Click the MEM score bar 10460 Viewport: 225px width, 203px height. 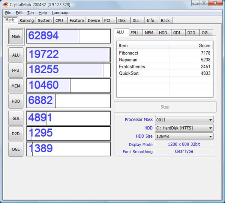tap(69, 86)
